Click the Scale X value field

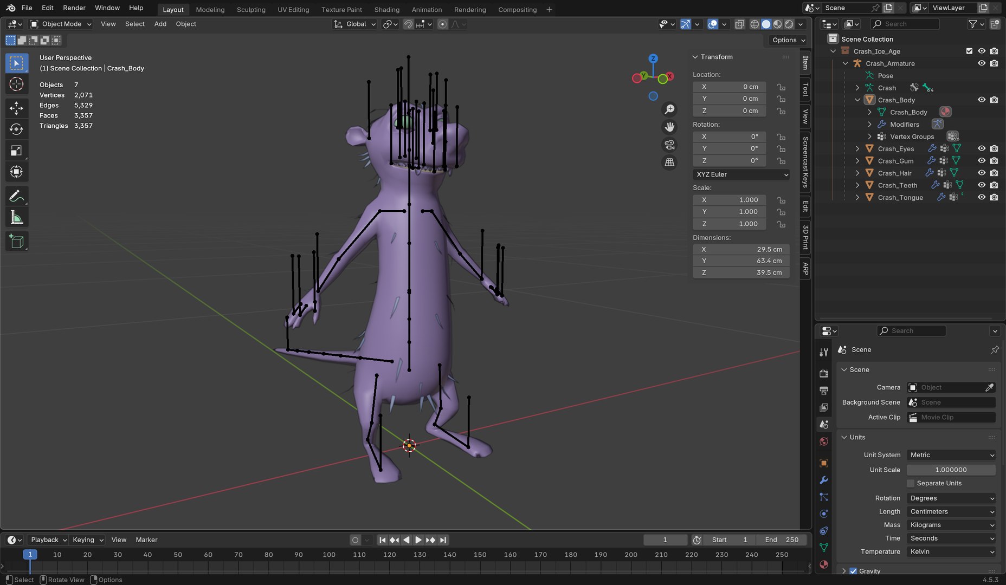(730, 200)
